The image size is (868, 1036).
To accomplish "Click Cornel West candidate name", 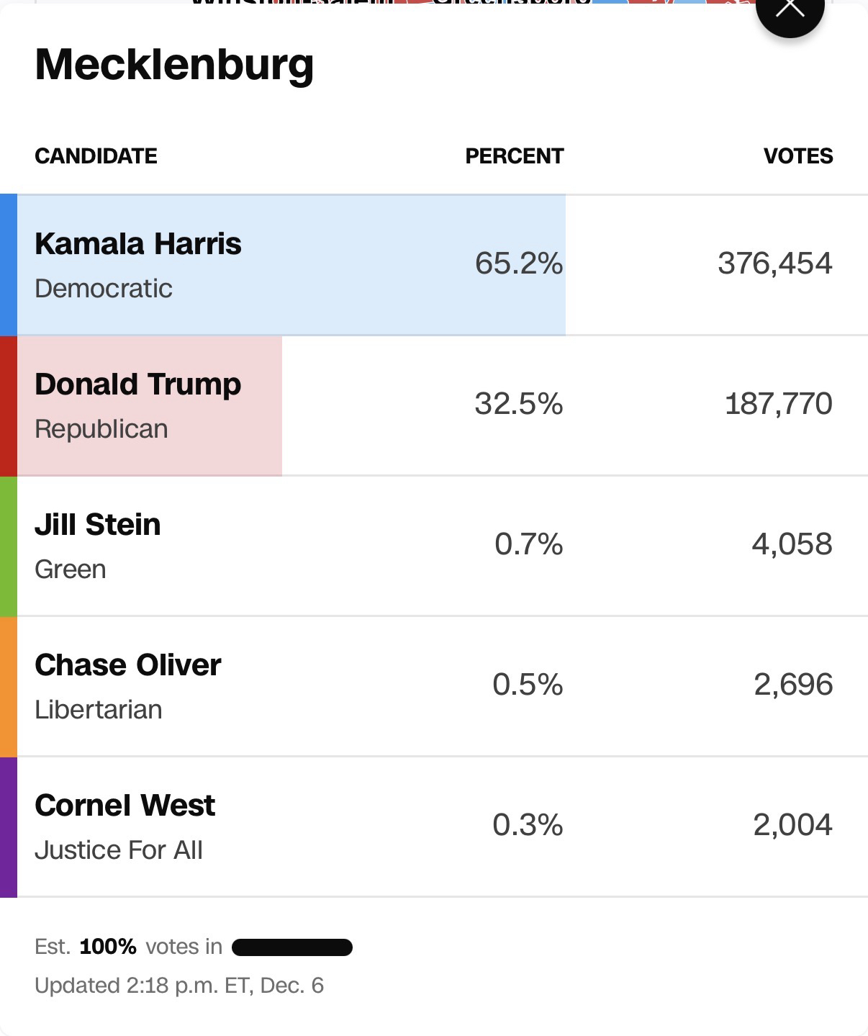I will (x=125, y=805).
